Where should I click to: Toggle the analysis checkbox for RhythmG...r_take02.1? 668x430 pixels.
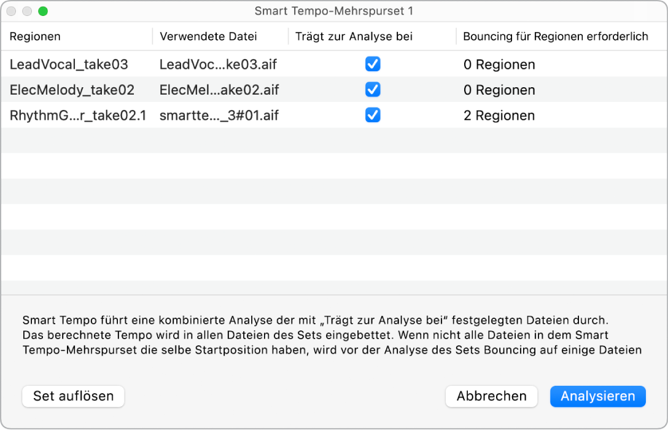(373, 115)
